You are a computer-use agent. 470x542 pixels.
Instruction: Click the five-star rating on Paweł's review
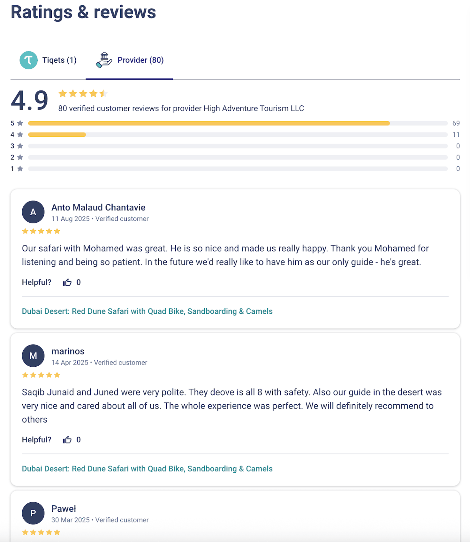[41, 532]
